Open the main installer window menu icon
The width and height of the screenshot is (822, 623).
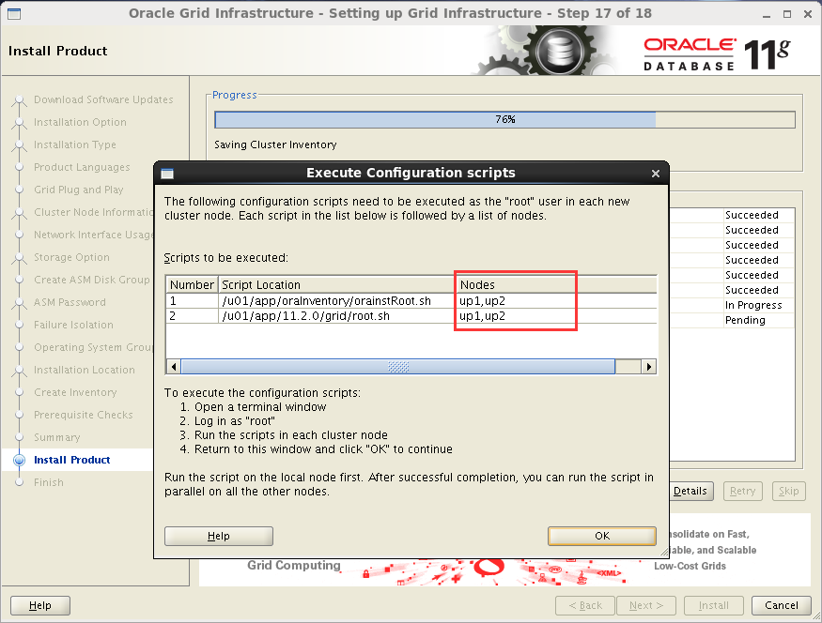click(x=14, y=14)
